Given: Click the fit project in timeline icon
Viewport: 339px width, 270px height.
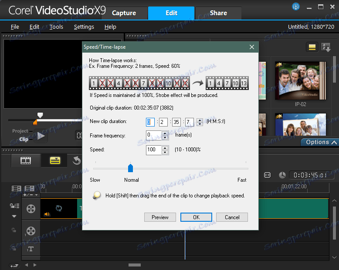Looking at the screenshot, I should point(268,175).
